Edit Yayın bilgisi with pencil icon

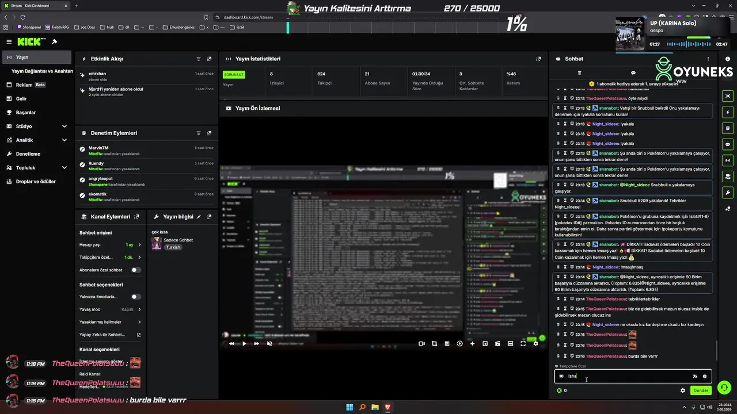(x=199, y=217)
